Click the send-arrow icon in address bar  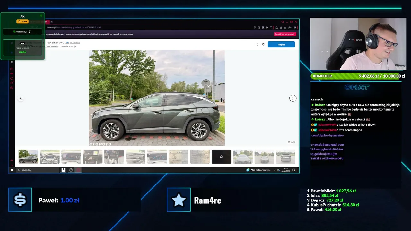pos(267,27)
